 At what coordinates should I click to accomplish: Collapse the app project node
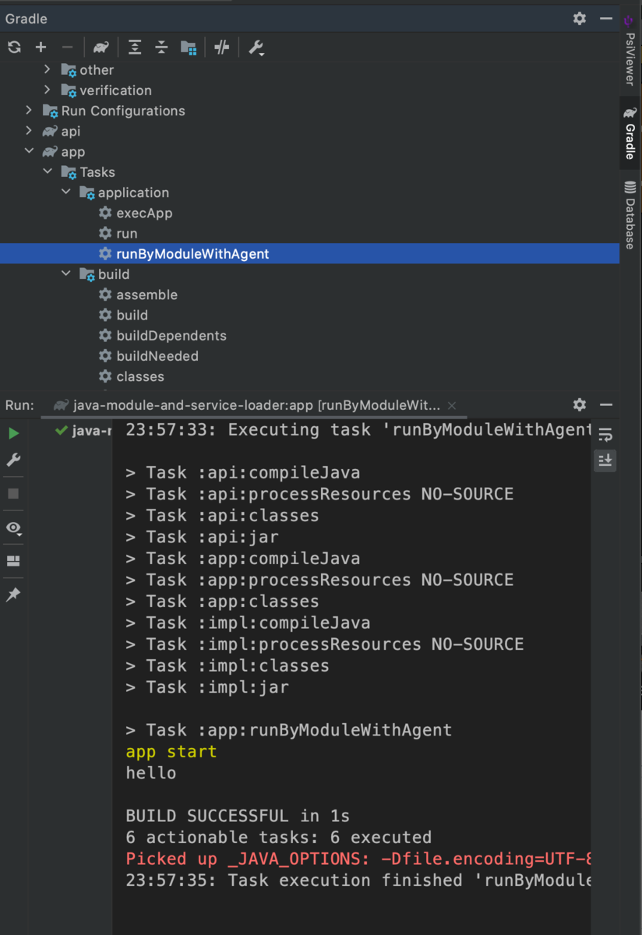[x=30, y=151]
